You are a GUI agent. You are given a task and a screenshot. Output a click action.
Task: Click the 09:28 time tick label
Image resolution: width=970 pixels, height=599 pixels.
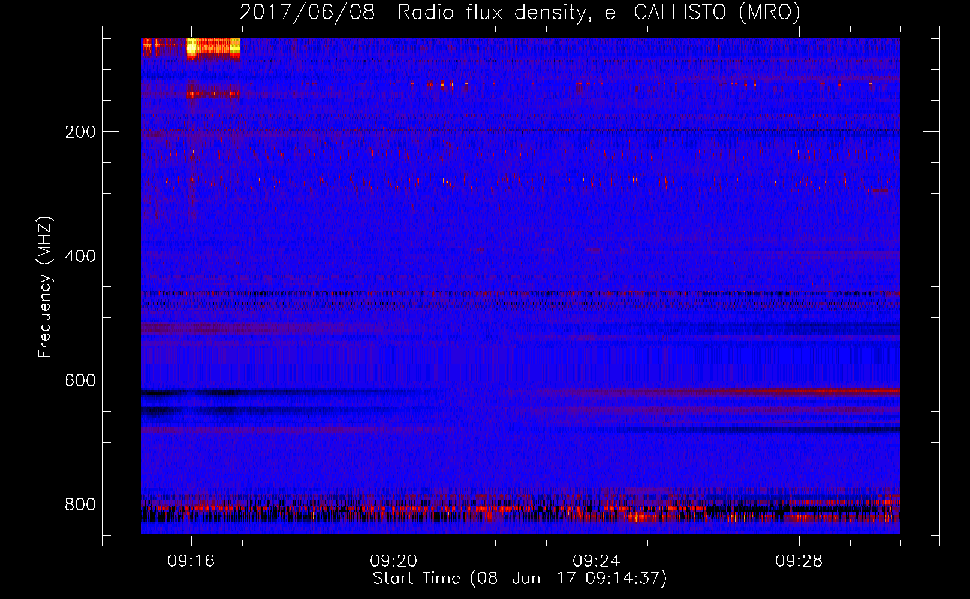tap(799, 561)
